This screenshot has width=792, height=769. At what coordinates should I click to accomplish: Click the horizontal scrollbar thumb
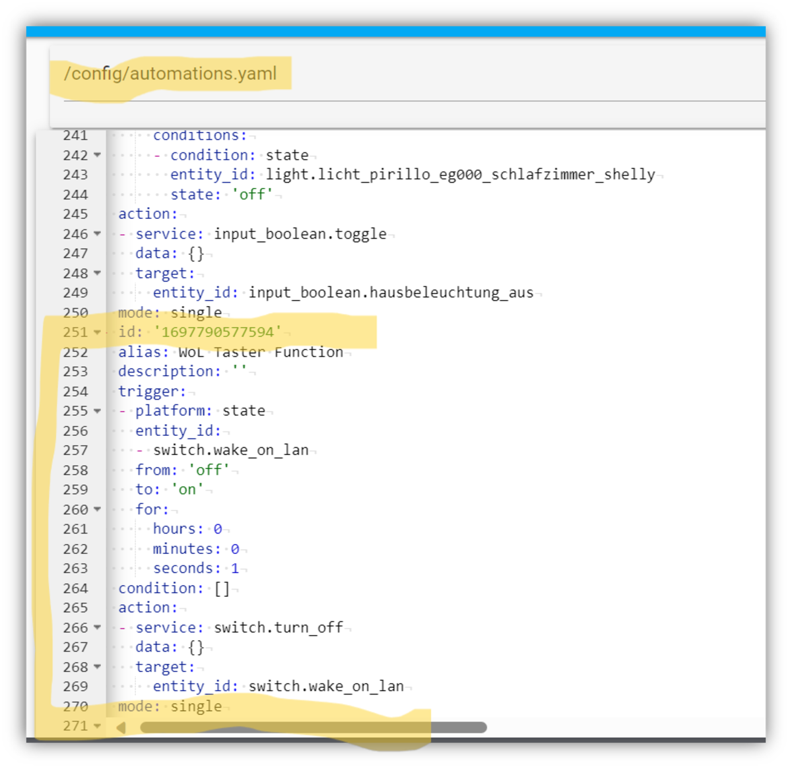(313, 727)
